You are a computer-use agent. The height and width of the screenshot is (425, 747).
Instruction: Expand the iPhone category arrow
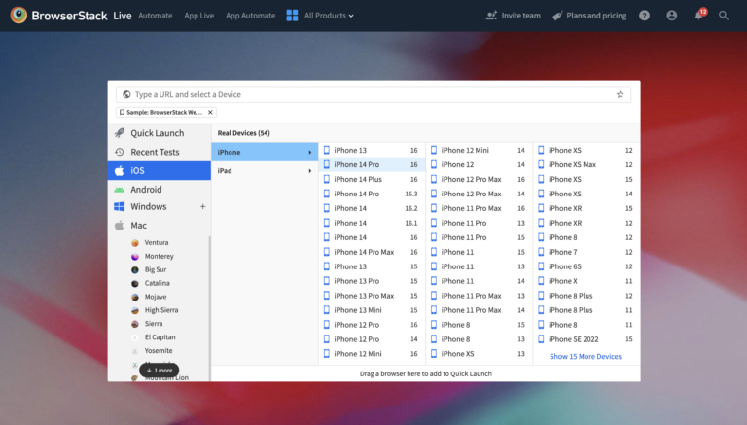[x=309, y=152]
